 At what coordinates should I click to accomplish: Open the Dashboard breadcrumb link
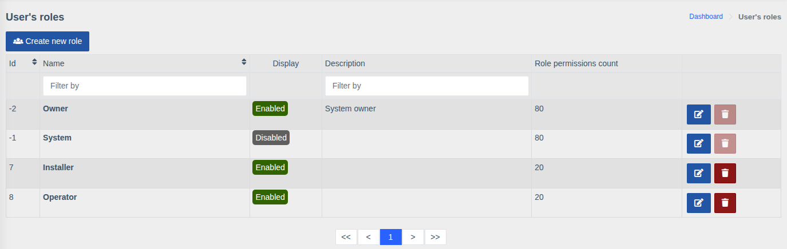pos(706,17)
